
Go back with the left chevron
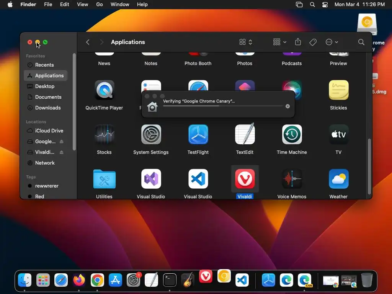point(88,42)
